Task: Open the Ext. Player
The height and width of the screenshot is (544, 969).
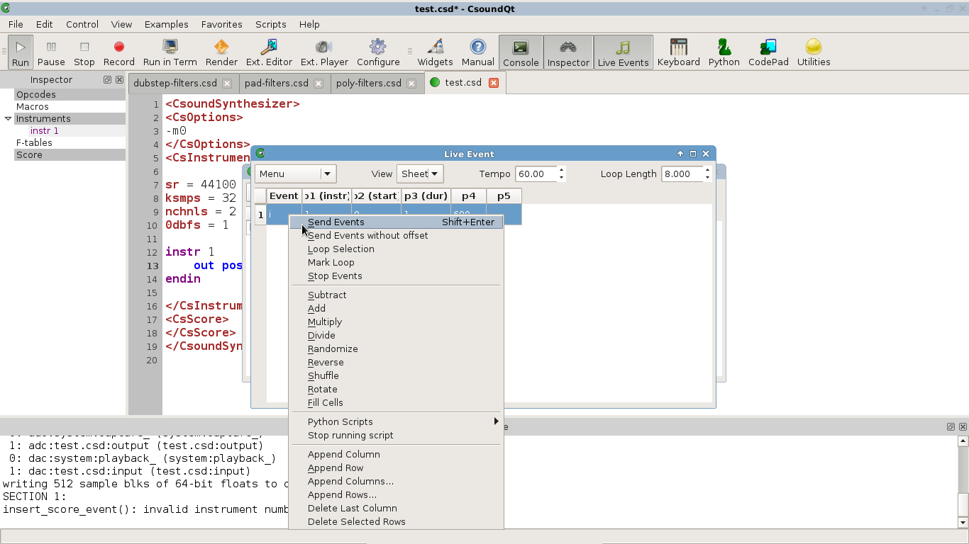Action: point(324,52)
